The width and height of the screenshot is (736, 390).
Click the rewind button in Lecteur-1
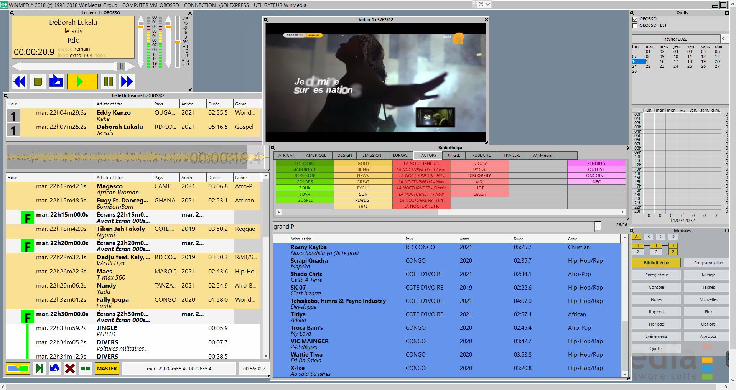20,81
